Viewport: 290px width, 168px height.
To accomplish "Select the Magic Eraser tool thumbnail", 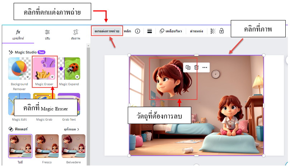I will (x=44, y=69).
